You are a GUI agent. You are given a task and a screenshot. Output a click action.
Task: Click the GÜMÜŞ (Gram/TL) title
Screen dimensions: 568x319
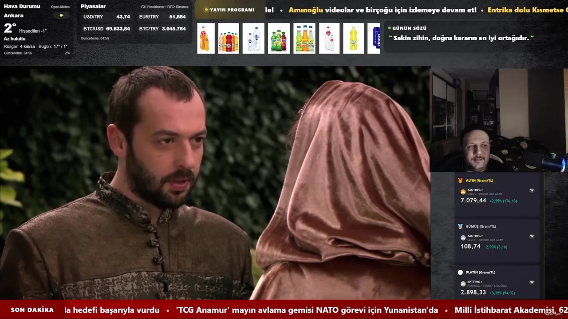pyautogui.click(x=481, y=226)
